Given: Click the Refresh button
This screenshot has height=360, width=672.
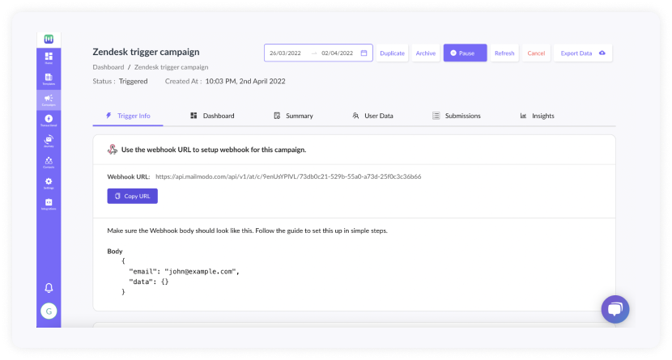Looking at the screenshot, I should [x=504, y=53].
